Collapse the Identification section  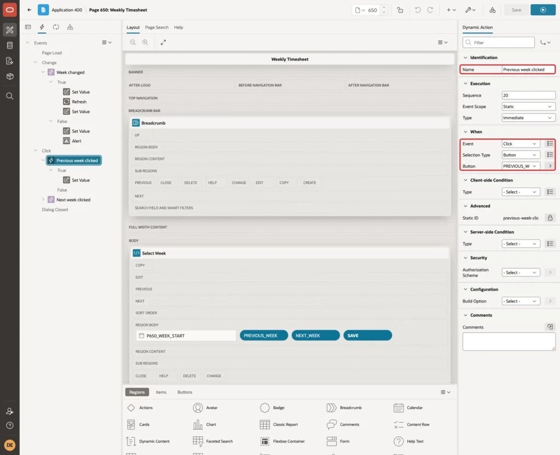click(465, 57)
